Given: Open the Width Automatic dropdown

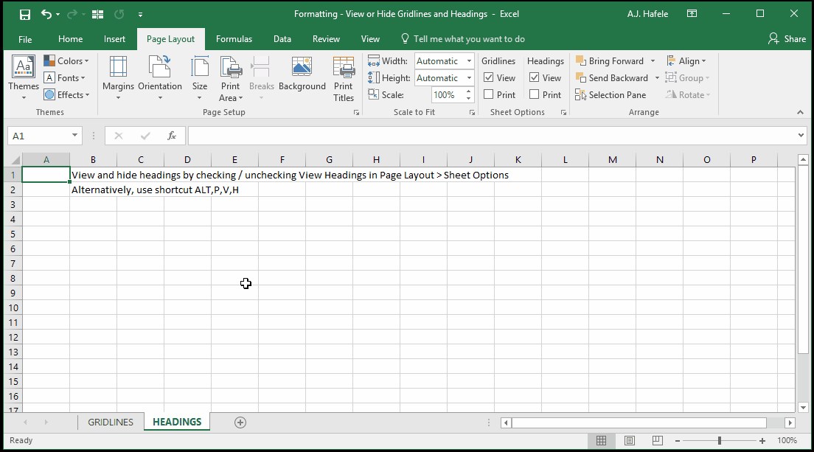Looking at the screenshot, I should coord(469,61).
